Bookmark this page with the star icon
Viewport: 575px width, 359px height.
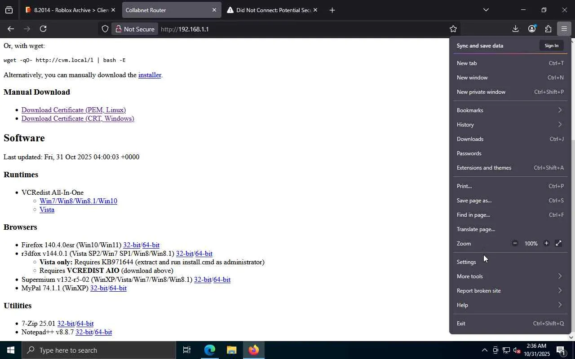453,29
